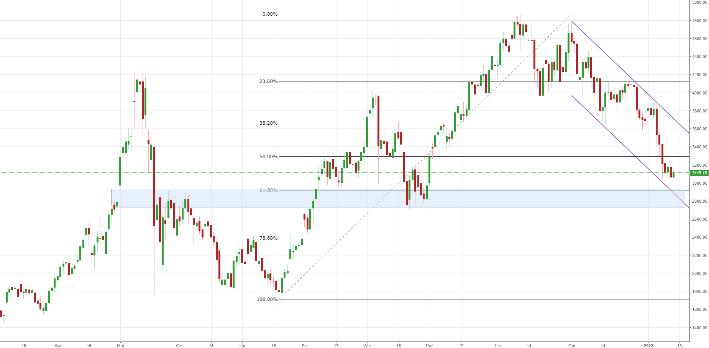Click the current price label 3115.15

(x=699, y=173)
